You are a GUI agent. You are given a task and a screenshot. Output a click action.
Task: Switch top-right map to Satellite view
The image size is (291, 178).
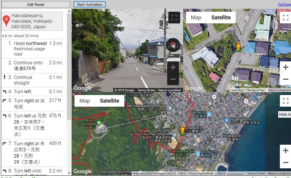pyautogui.click(x=221, y=18)
